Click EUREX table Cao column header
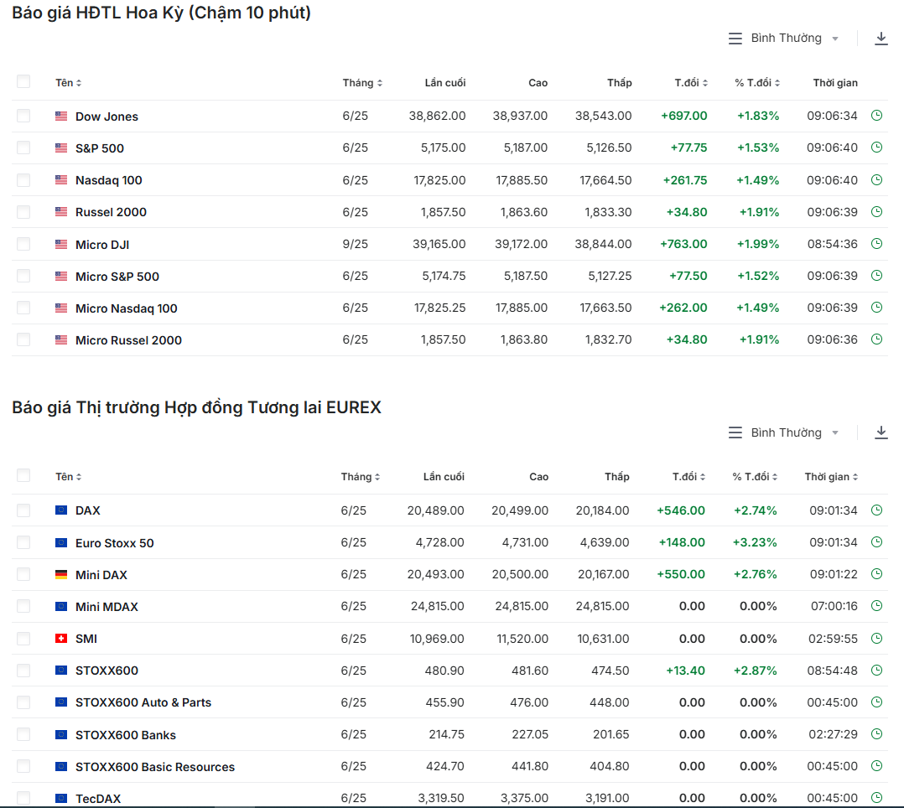The height and width of the screenshot is (808, 904). 538,477
